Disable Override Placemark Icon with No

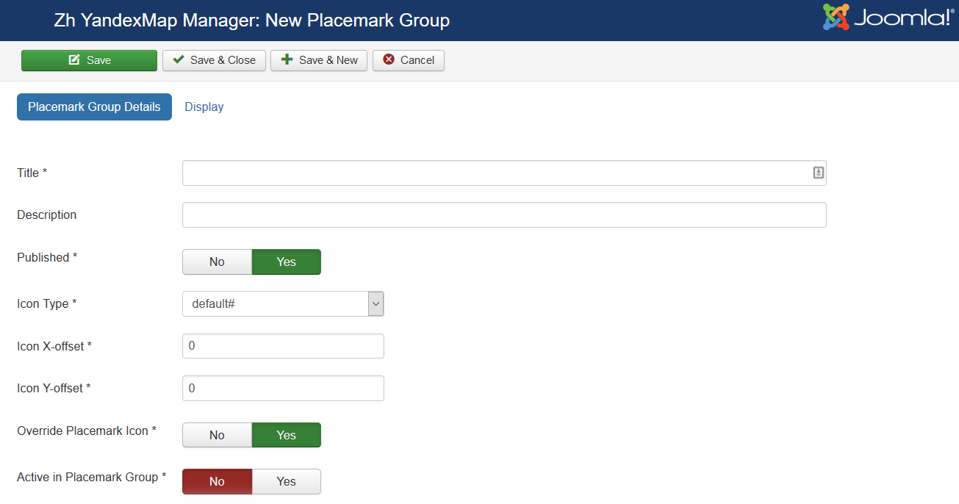point(217,435)
